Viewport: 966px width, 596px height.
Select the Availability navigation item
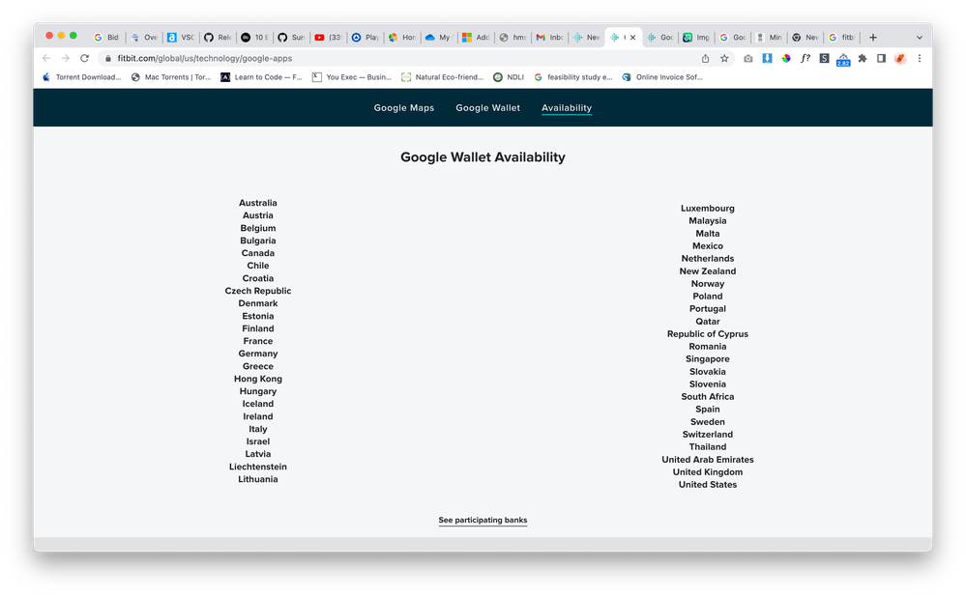tap(567, 108)
